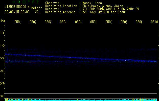Screen dimensions: 159x101
Task: Click the kHz axis unit label
Action: tap(2, 21)
